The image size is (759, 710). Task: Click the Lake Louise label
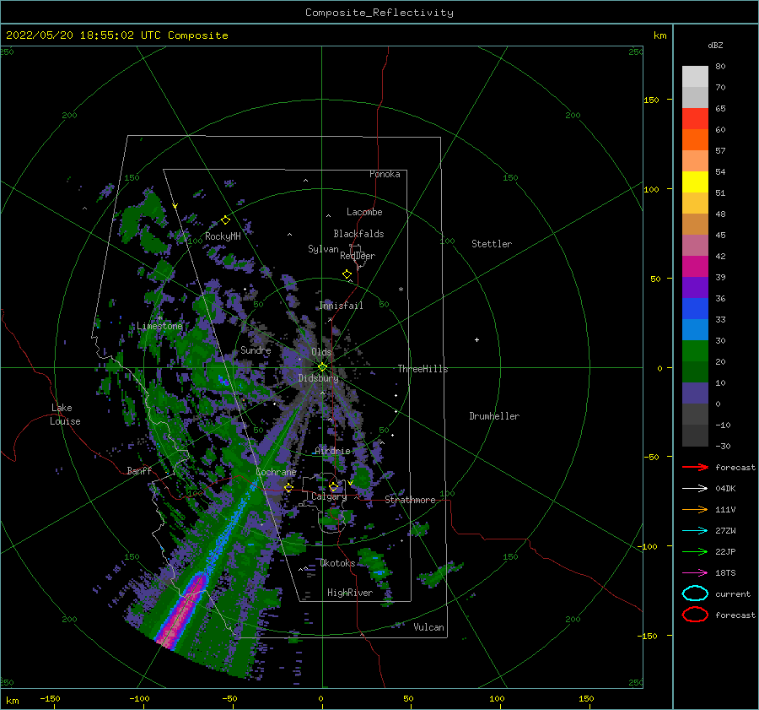point(65,415)
